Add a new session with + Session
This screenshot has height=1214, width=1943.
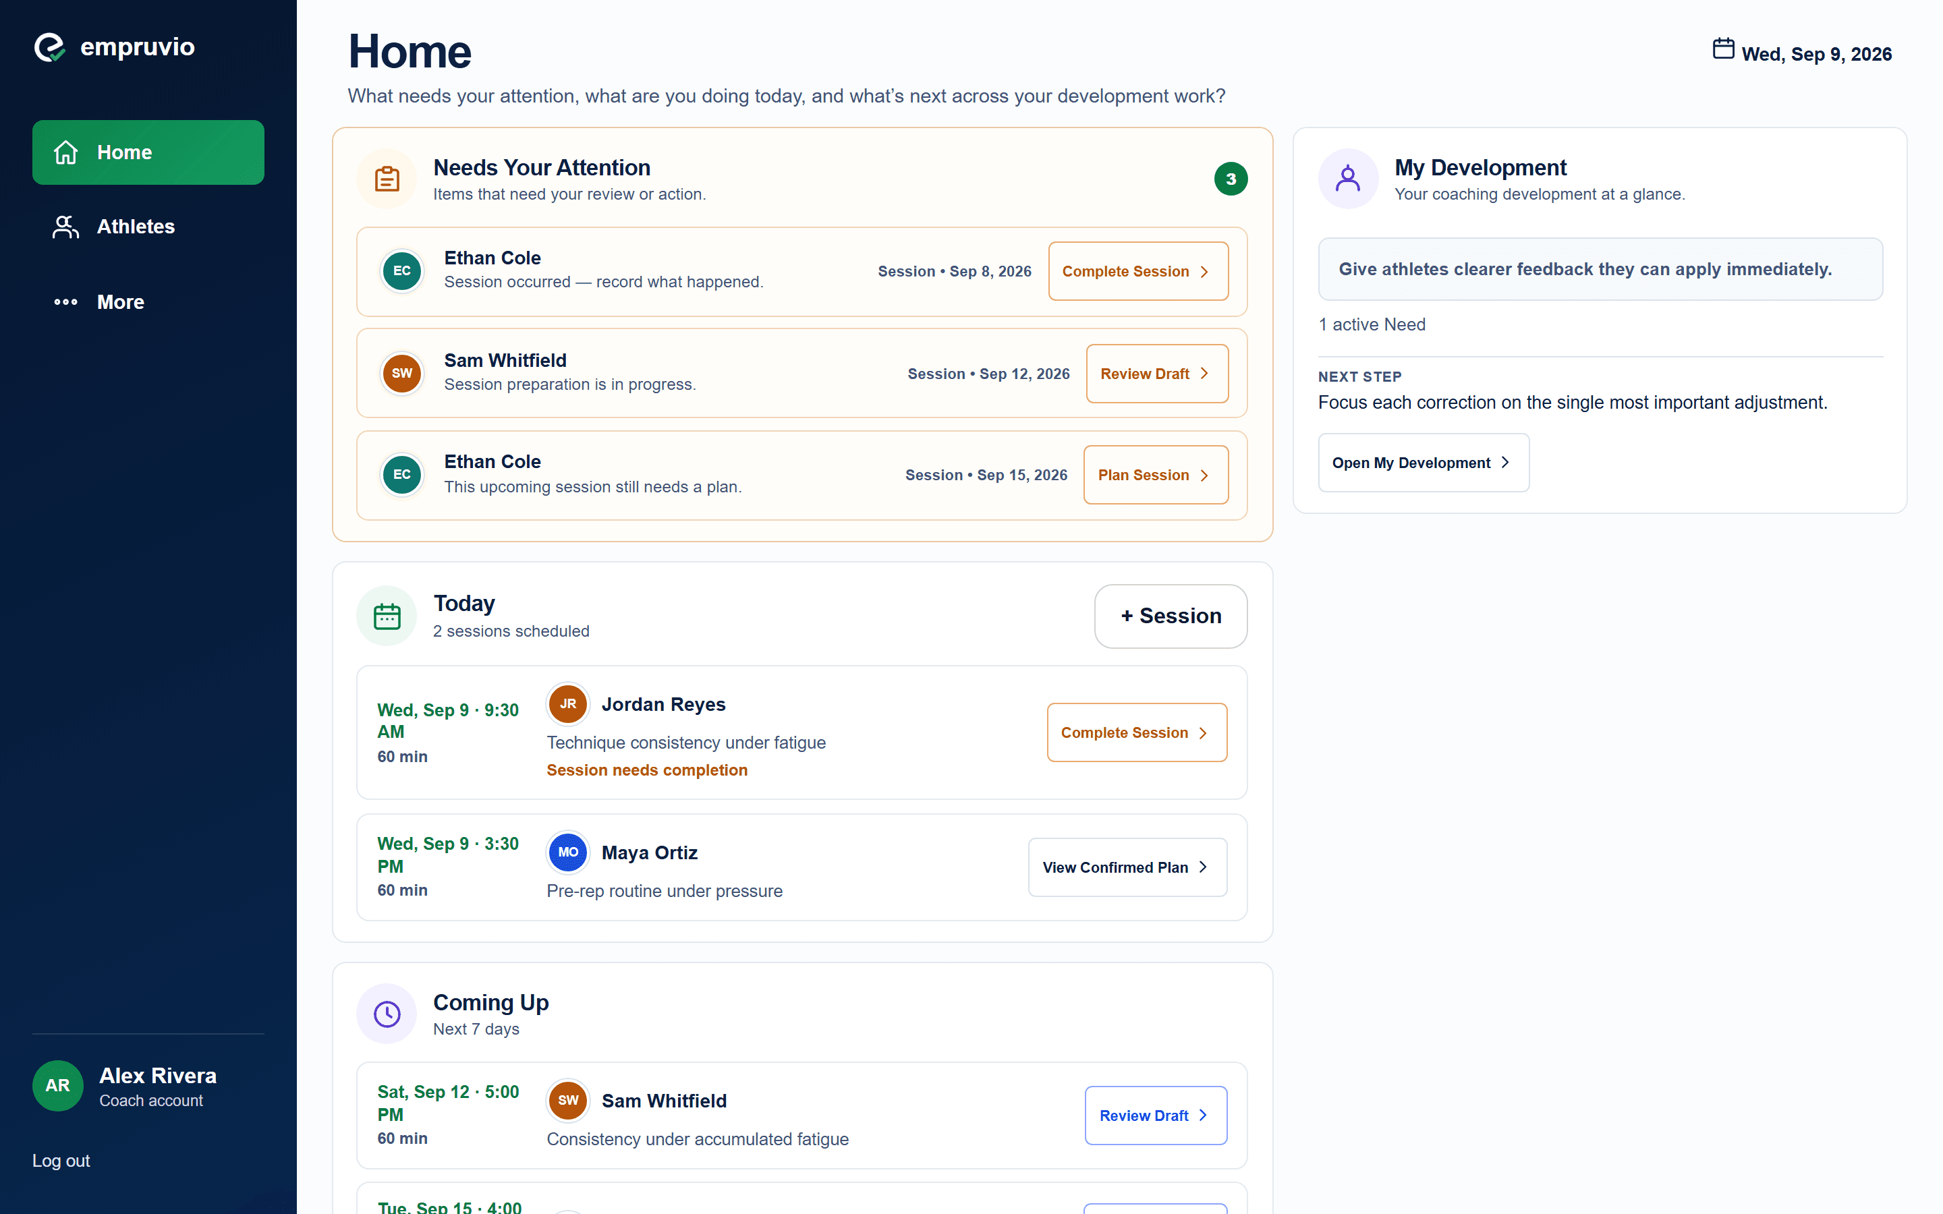tap(1171, 616)
